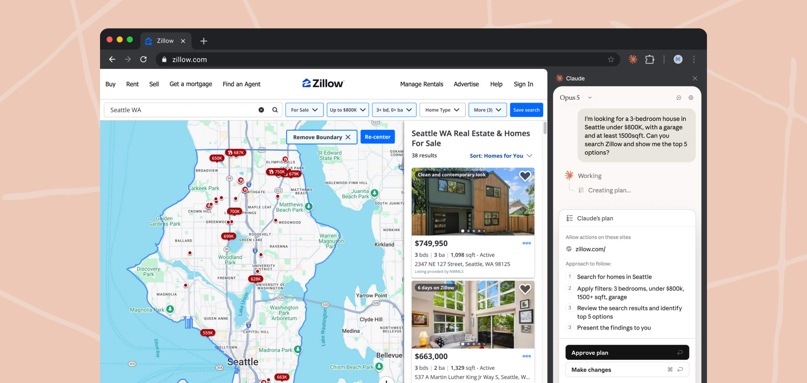The width and height of the screenshot is (807, 383).
Task: Go to Manage Rentals
Action: click(422, 84)
